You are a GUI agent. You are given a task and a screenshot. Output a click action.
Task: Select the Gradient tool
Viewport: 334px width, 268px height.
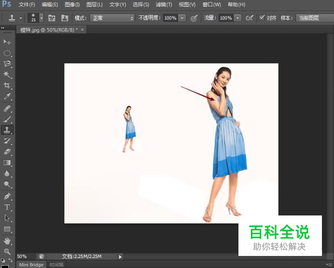tap(7, 163)
